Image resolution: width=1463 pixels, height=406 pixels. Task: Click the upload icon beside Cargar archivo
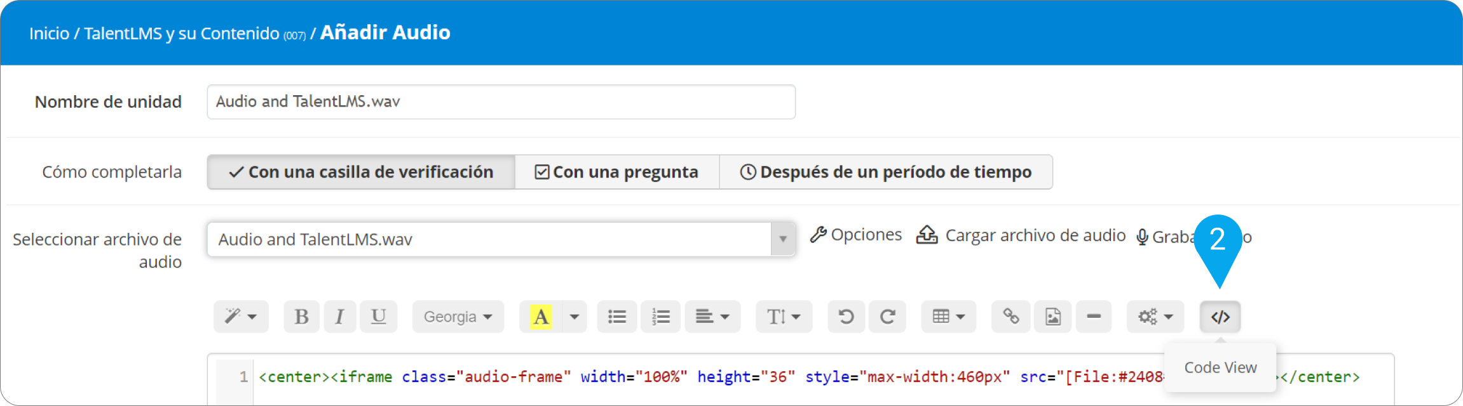(927, 235)
